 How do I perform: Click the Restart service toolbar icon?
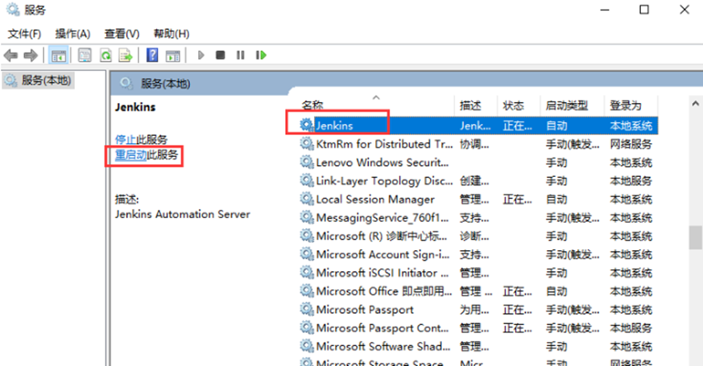pos(261,56)
